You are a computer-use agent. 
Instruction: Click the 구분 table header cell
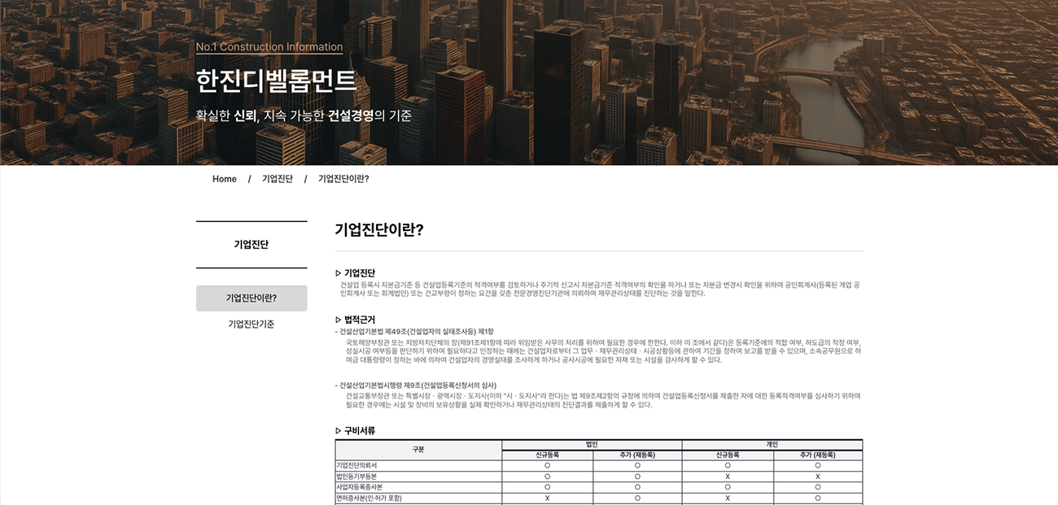[x=418, y=450]
